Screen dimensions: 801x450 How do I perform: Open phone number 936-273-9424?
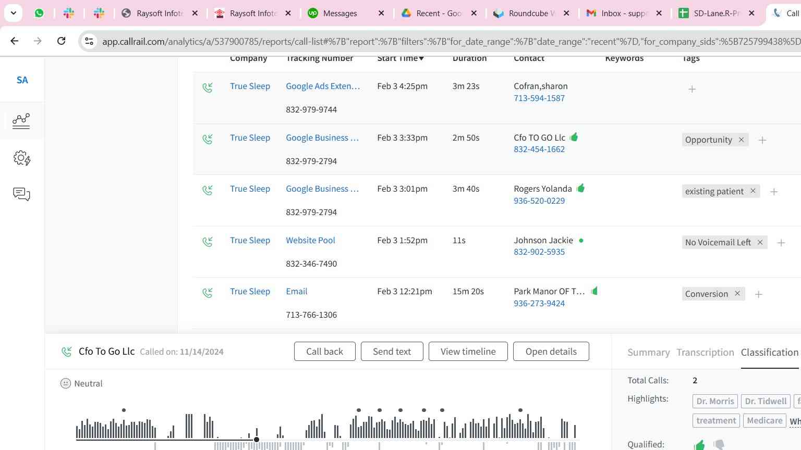point(539,303)
